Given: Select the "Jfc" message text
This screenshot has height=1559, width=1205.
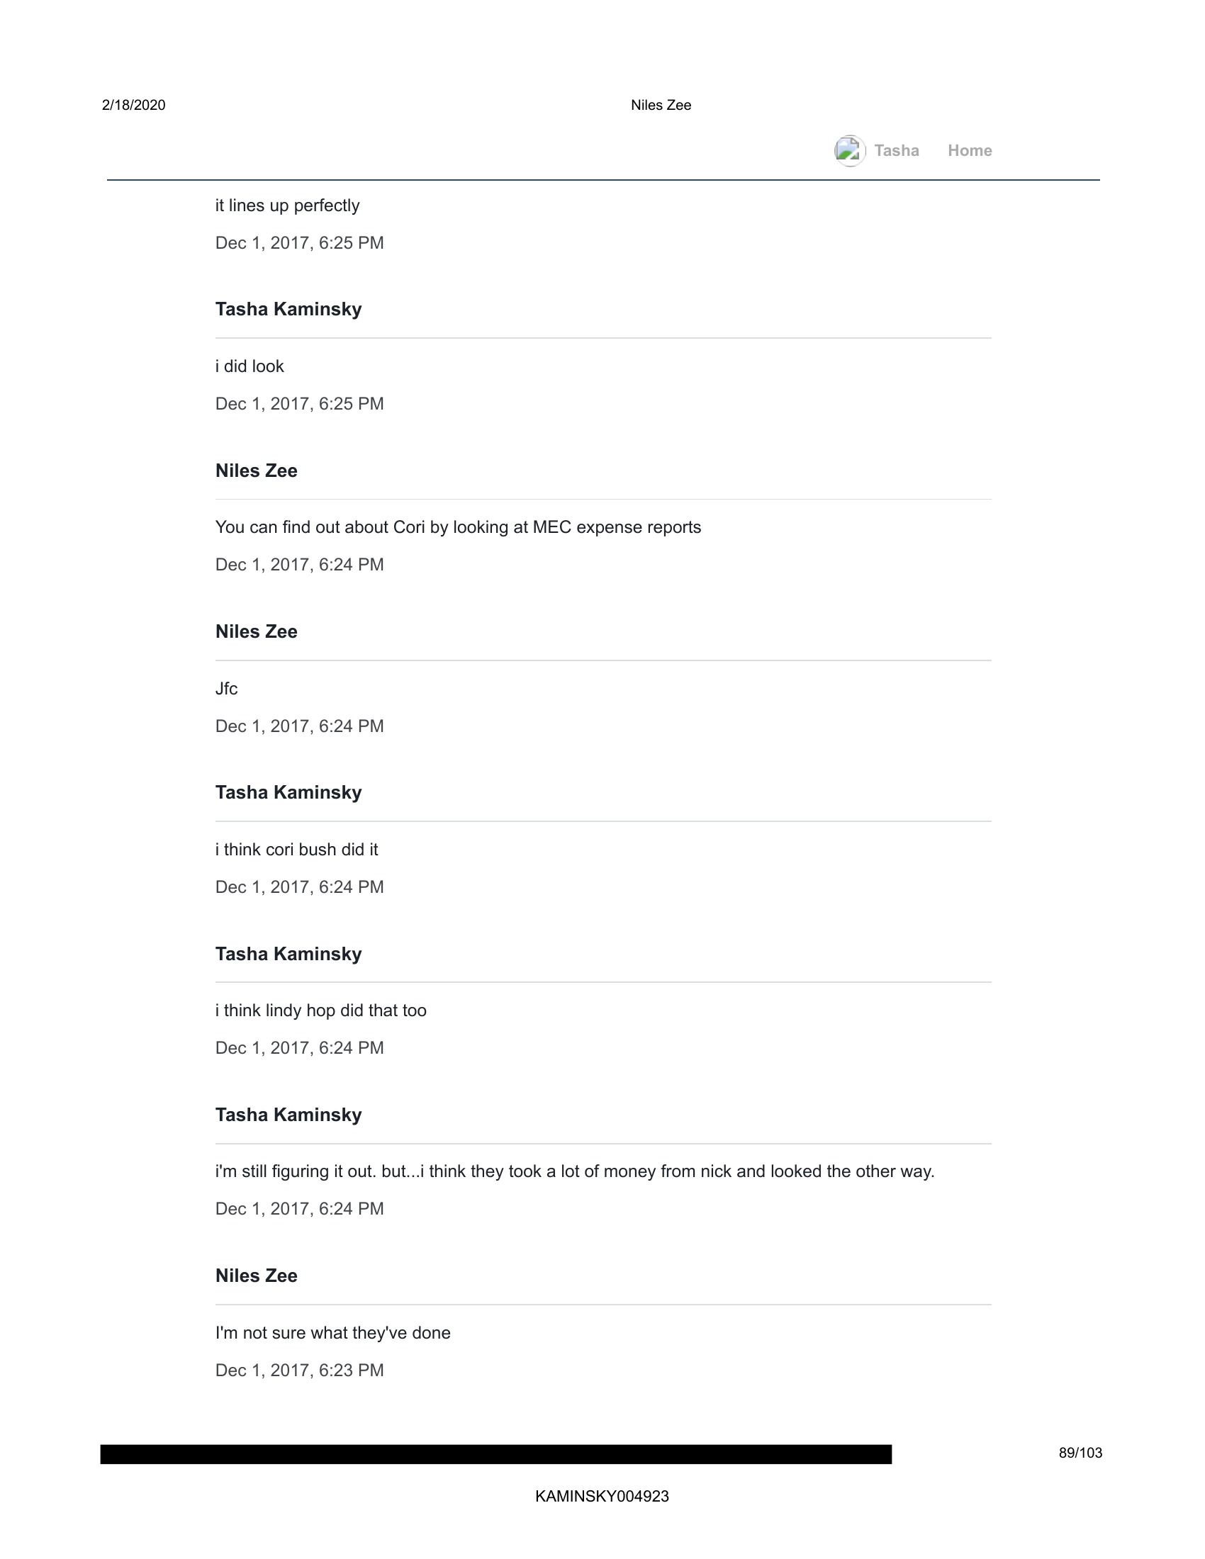Looking at the screenshot, I should (x=226, y=689).
